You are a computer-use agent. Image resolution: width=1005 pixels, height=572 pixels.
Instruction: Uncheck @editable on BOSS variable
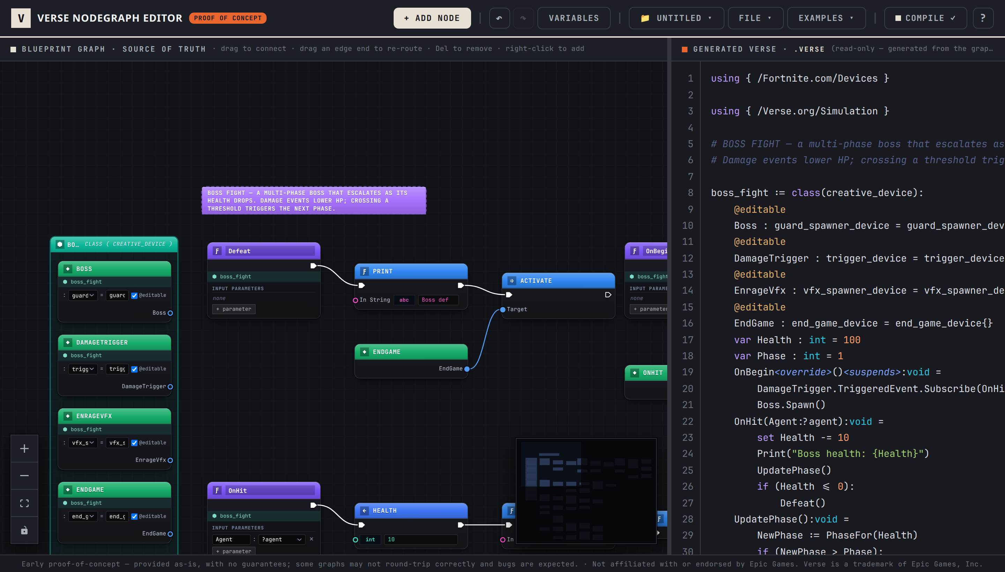[134, 295]
